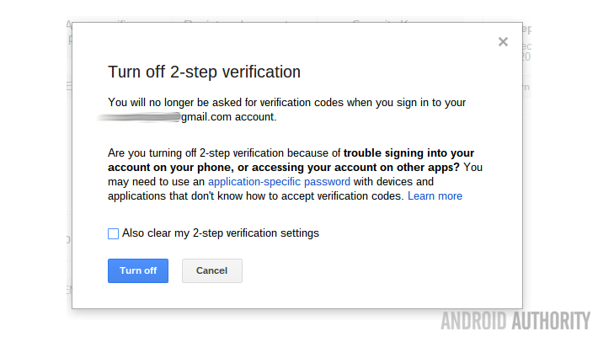Click the 'Also clear my 2-step verification settings' label

221,233
